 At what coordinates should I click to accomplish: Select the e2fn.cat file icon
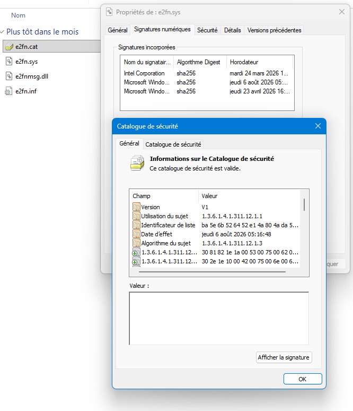(9, 46)
